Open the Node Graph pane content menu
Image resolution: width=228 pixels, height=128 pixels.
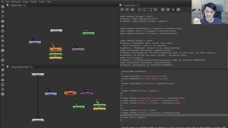(x=8, y=5)
